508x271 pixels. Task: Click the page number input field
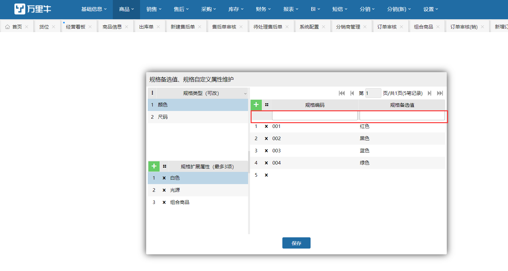(x=373, y=93)
